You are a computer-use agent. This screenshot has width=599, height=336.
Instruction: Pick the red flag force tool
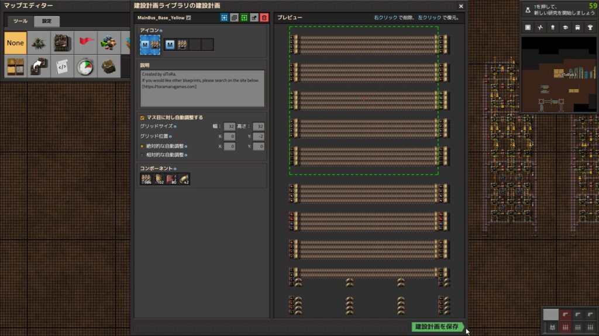click(85, 43)
